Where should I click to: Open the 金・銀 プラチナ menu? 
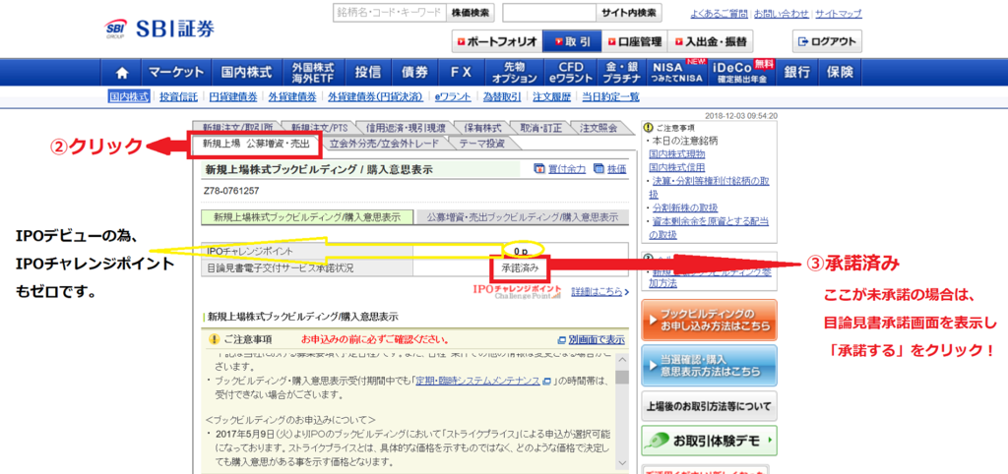click(x=620, y=73)
